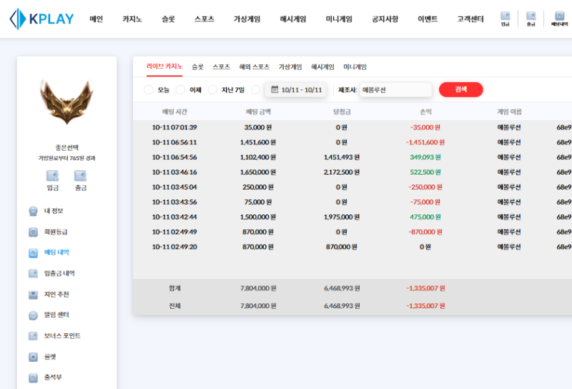
Task: Click the KPLAY logo
Action: click(41, 19)
